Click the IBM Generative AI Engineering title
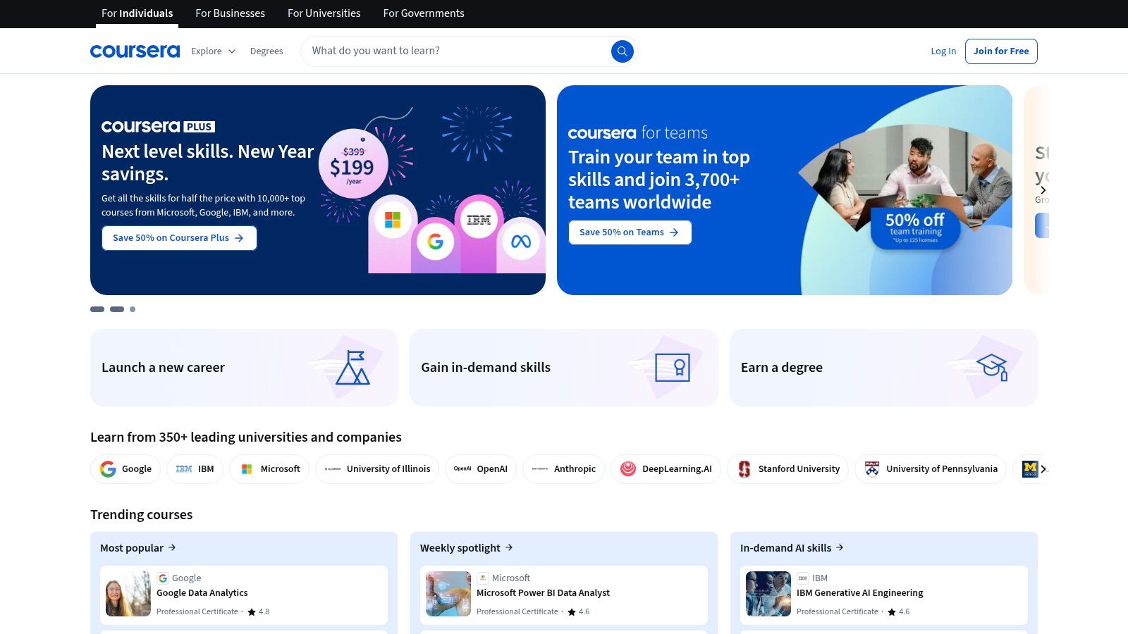 tap(859, 593)
